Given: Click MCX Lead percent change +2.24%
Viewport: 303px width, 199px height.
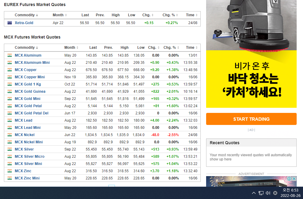Looking at the screenshot, I should 173,120.
